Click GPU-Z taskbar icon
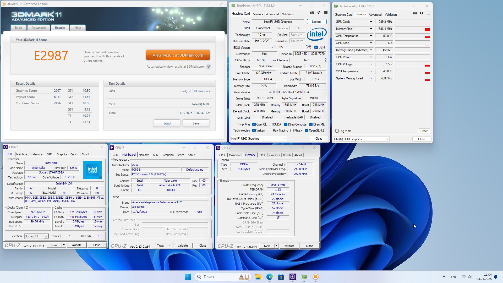This screenshot has width=503, height=283. 304,277
